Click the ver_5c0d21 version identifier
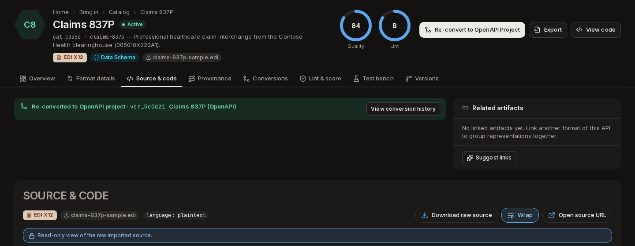 tap(147, 107)
